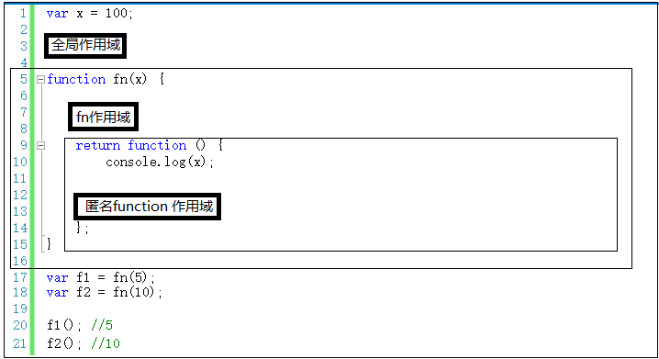Click the 'f1();' call on line 20
The height and width of the screenshot is (359, 659).
click(64, 325)
